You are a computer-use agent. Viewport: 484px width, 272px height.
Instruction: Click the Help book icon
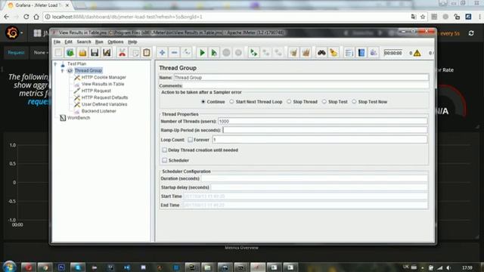click(x=361, y=53)
